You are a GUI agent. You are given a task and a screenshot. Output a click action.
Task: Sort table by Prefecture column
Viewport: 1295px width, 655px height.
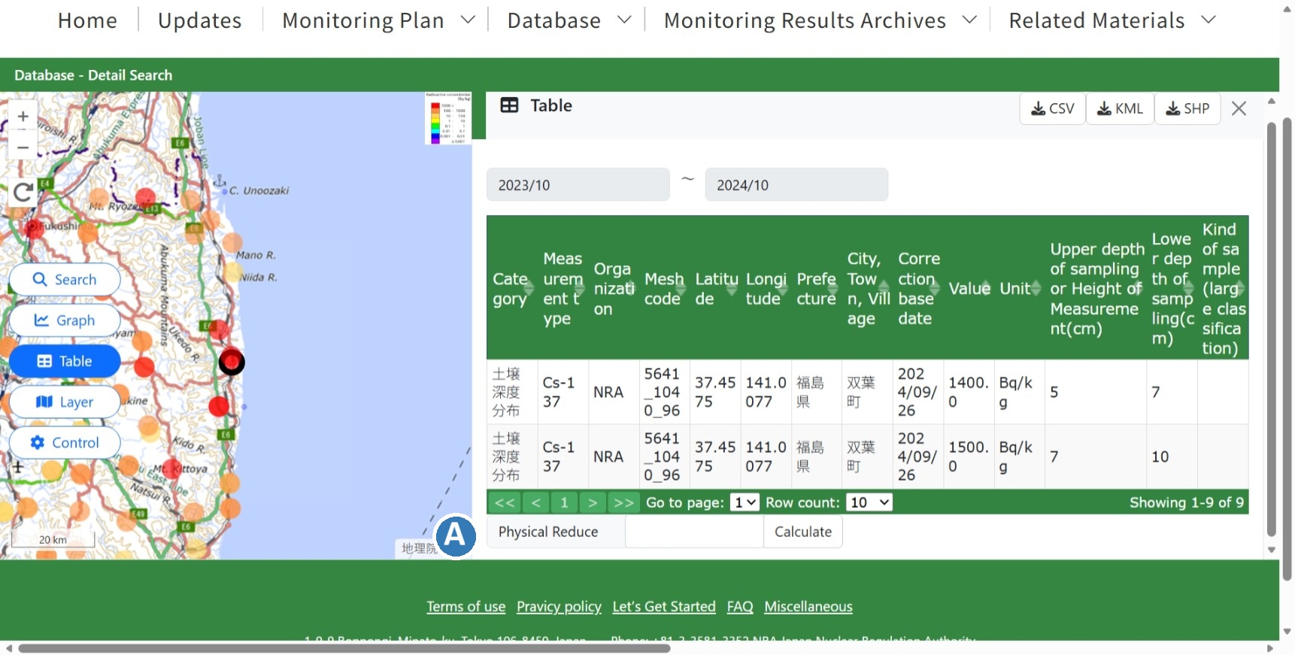816,289
